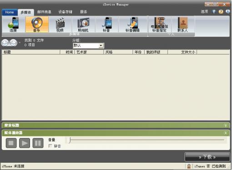
Task: Switch to the Home tab
Action: 10,12
